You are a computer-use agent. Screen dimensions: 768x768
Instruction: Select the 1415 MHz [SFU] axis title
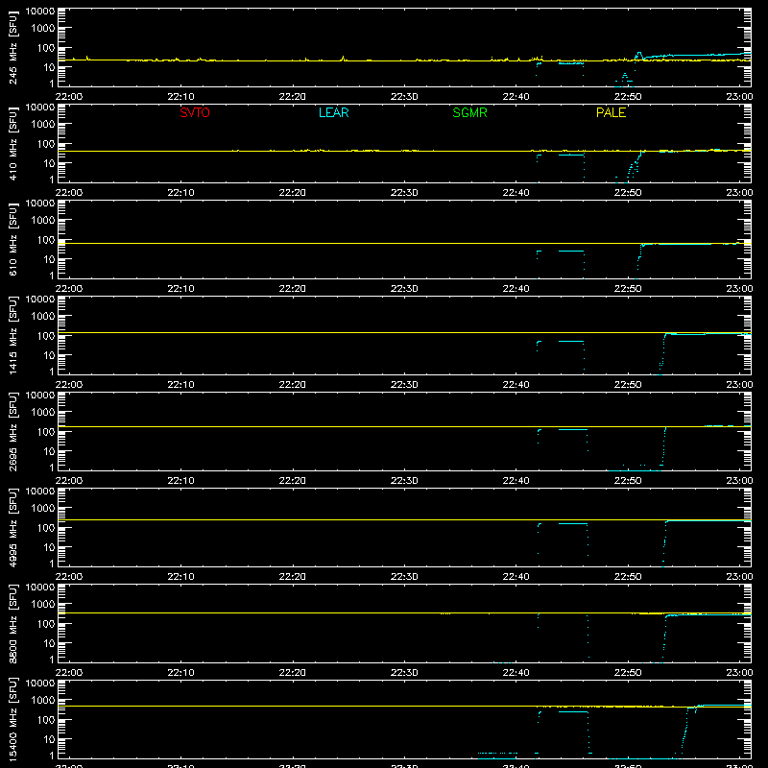click(12, 335)
